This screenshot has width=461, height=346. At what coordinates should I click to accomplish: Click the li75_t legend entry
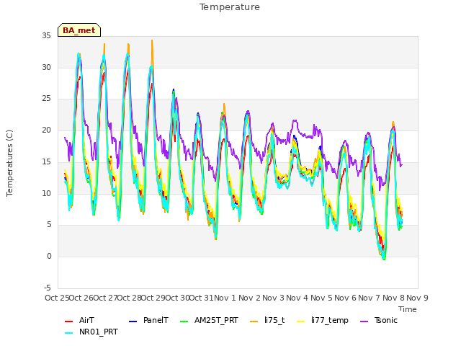coord(267,320)
